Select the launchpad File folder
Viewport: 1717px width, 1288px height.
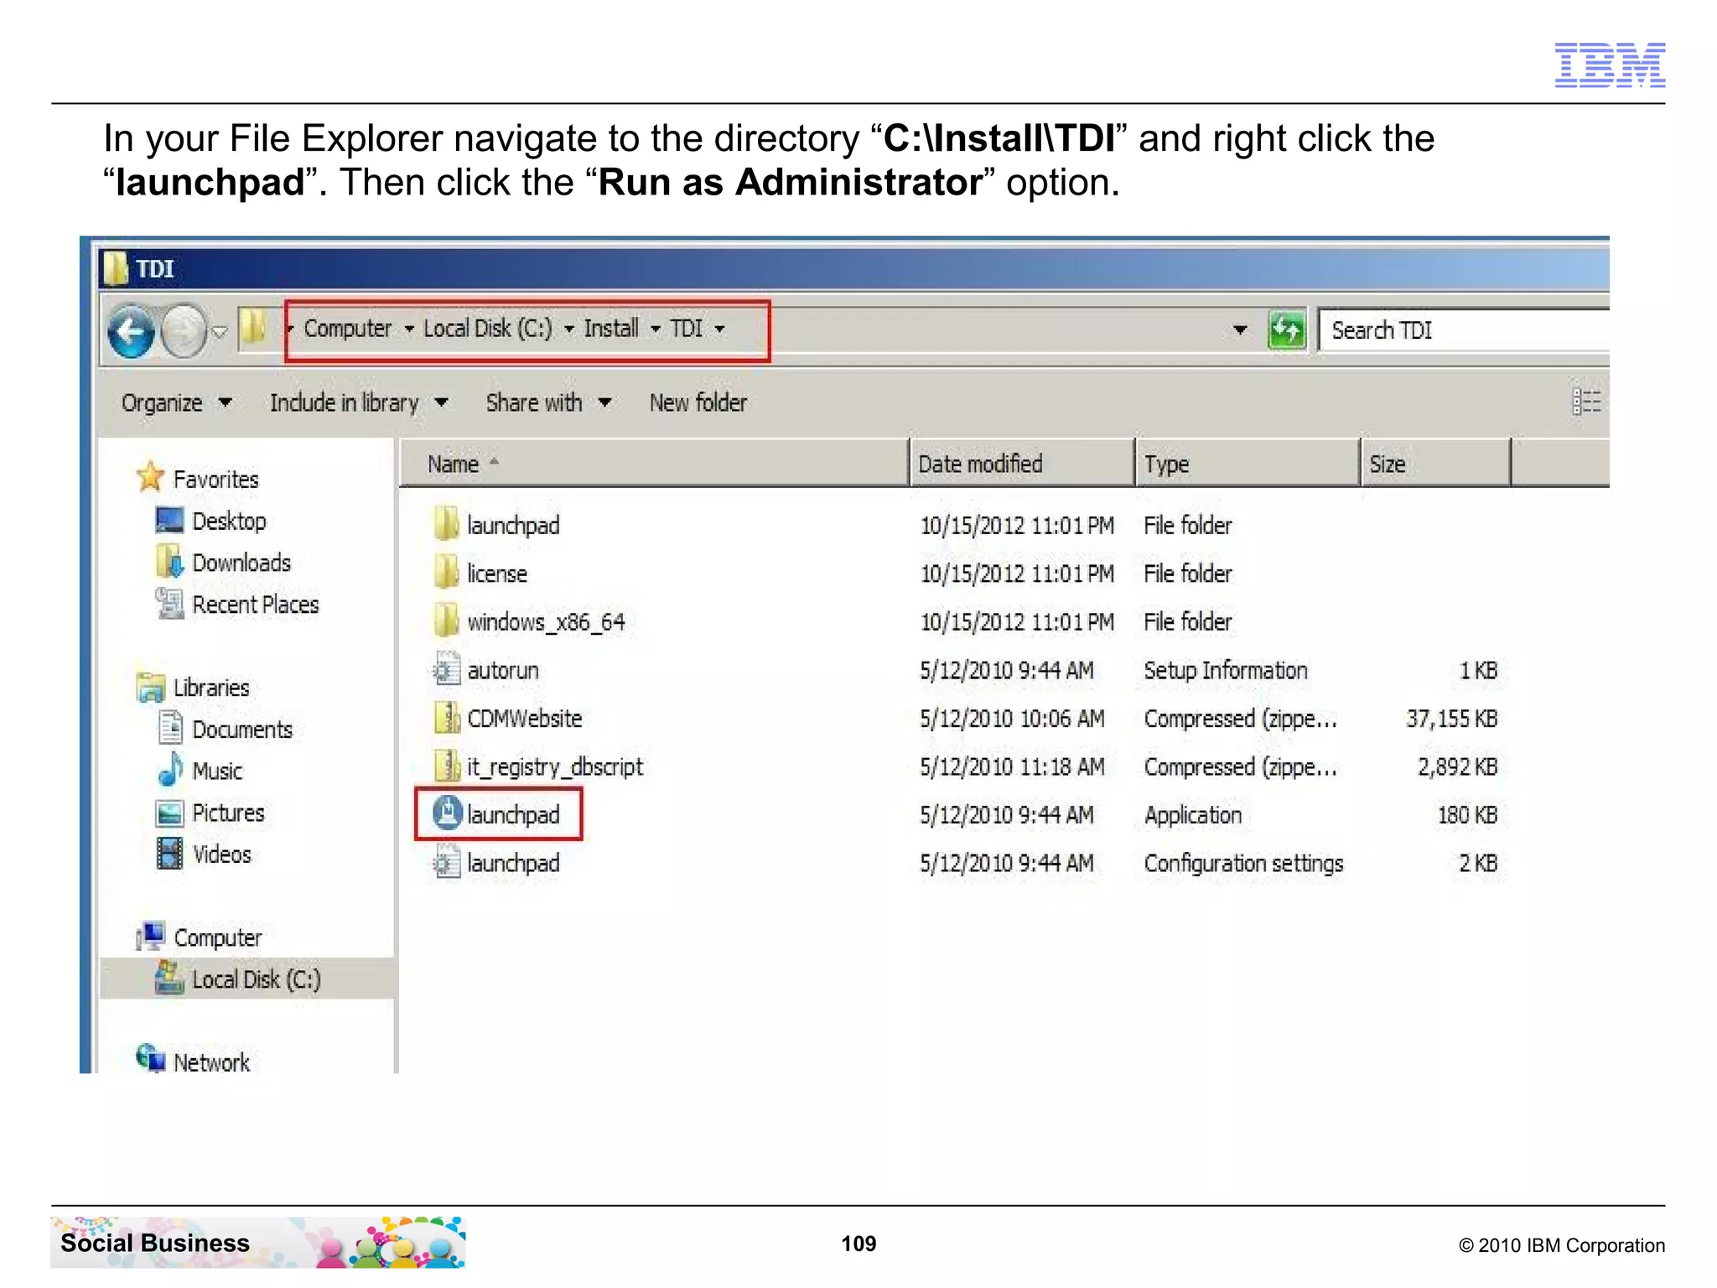(513, 526)
